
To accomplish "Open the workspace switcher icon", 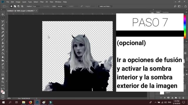I will pos(179,6).
